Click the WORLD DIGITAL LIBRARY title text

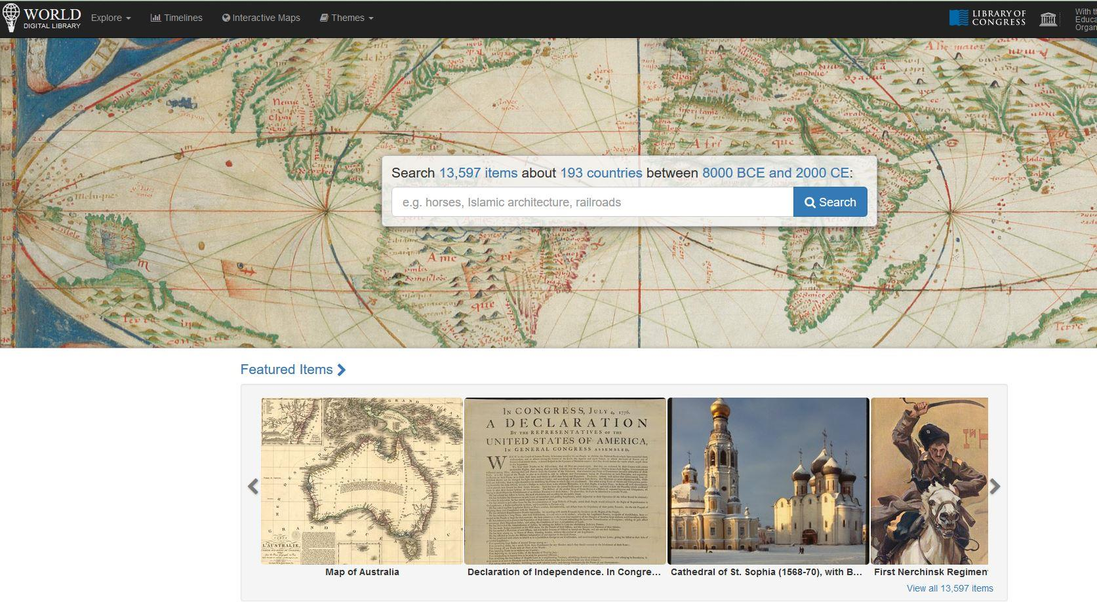coord(52,18)
